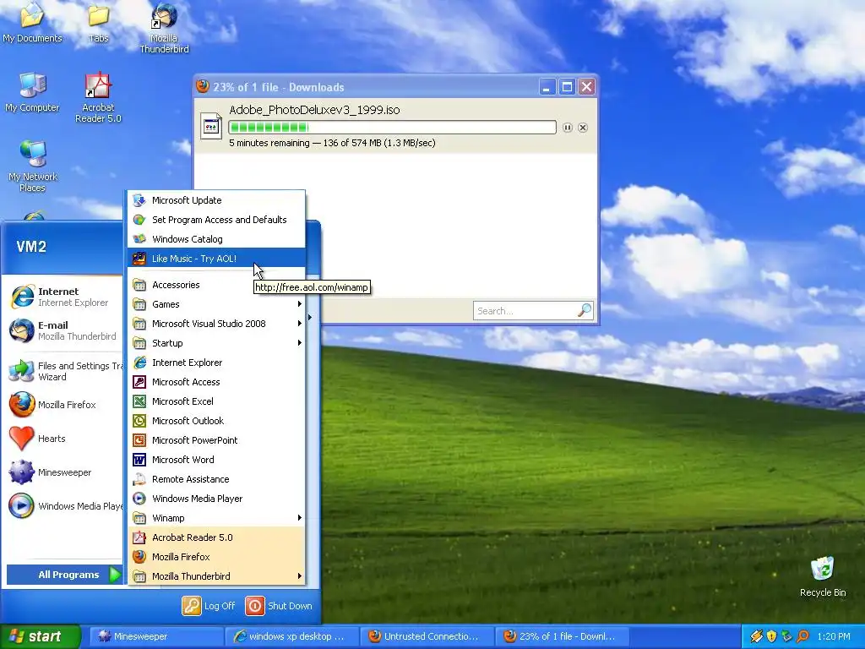865x649 pixels.
Task: Click the ISO file icon in Downloads
Action: click(210, 127)
